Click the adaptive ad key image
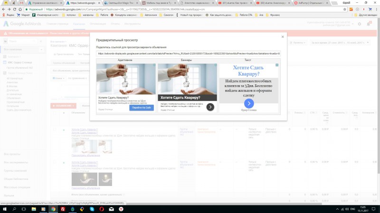The width and height of the screenshot is (380, 213). pos(126,79)
